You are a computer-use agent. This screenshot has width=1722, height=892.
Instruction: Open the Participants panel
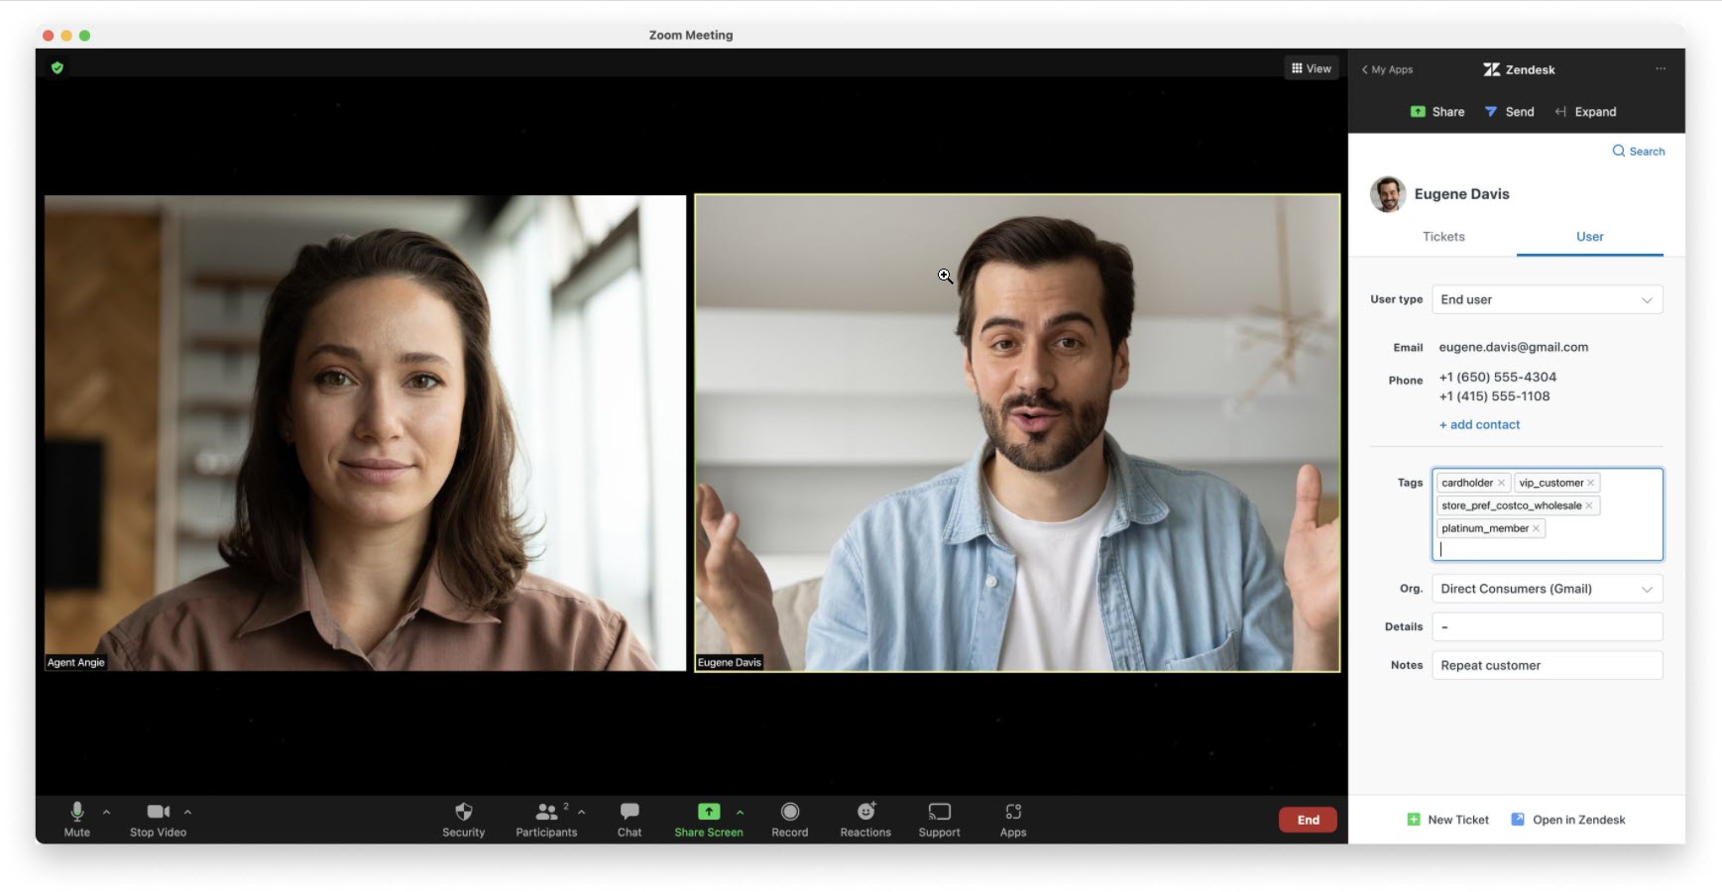pos(546,812)
